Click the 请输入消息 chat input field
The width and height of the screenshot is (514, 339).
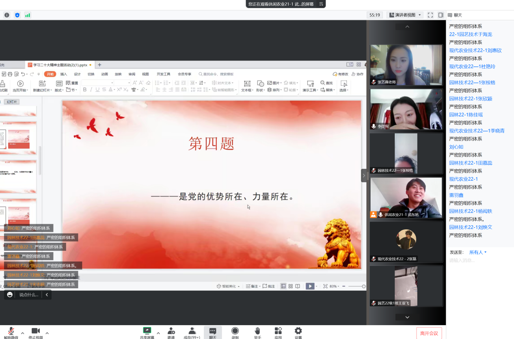click(479, 260)
